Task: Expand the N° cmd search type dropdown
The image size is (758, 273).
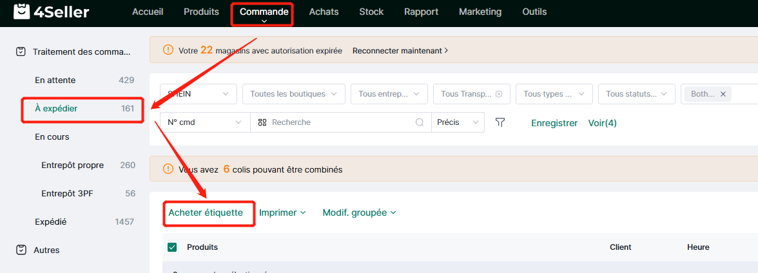Action: click(x=205, y=123)
